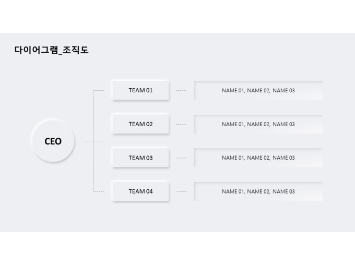Select the TEAM 01 box
The height and width of the screenshot is (266, 355).
[x=140, y=90]
